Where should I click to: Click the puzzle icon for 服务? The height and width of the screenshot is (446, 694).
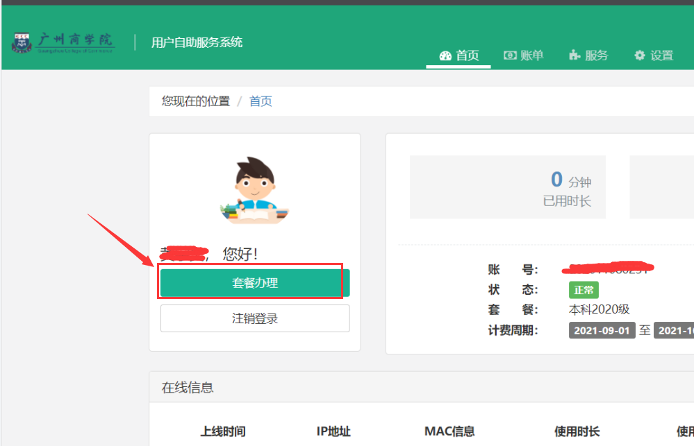(574, 55)
